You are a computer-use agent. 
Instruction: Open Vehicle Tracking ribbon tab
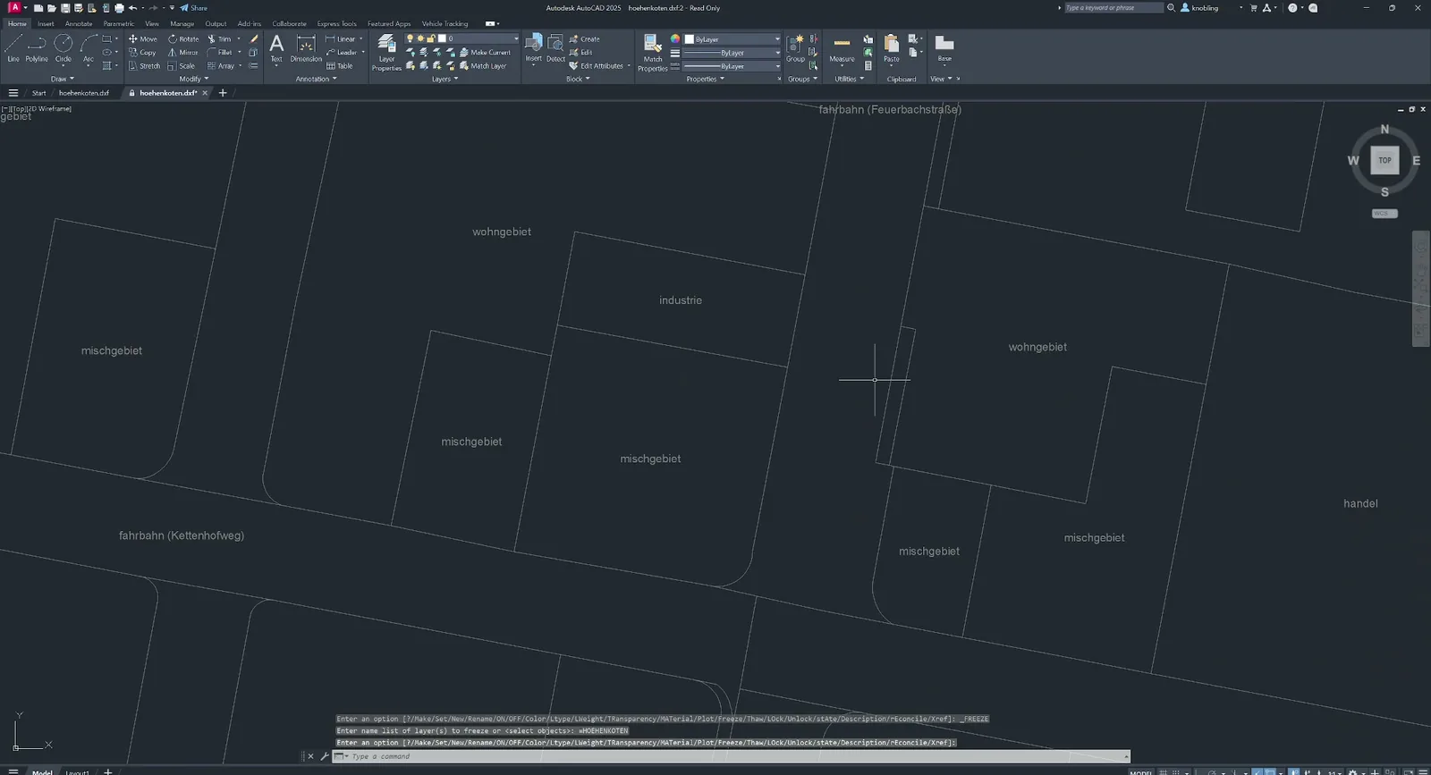pyautogui.click(x=445, y=24)
